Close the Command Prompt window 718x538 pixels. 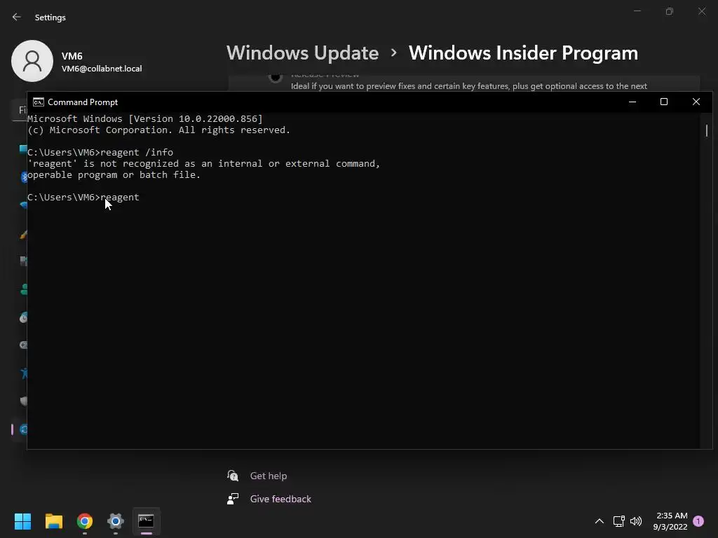[x=696, y=102]
